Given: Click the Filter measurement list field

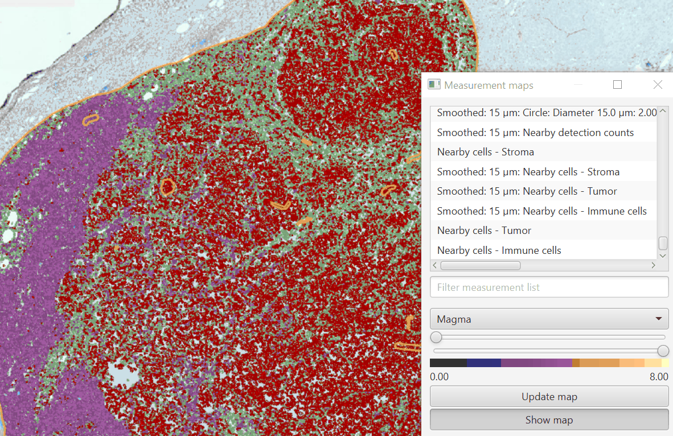Looking at the screenshot, I should 549,287.
